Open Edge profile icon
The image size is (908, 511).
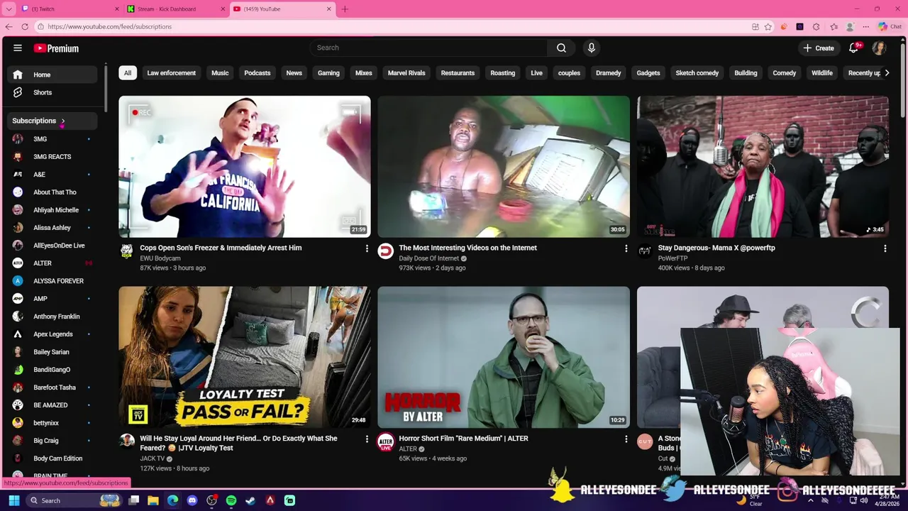850,26
